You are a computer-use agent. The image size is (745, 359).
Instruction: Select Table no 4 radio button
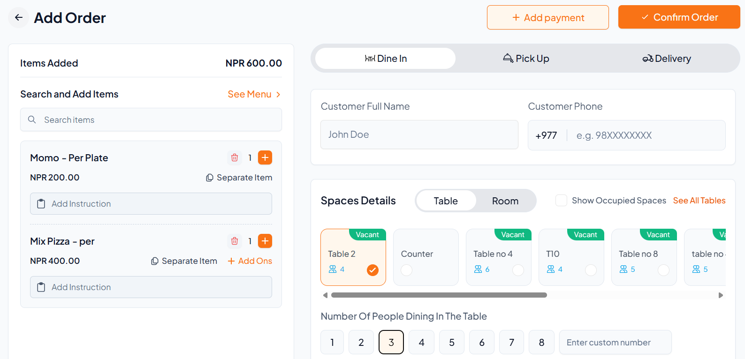[518, 270]
